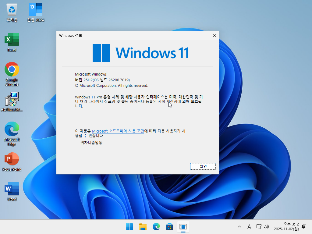Open network status tray icon
Viewport: 312px width, 234px height.
(259, 227)
